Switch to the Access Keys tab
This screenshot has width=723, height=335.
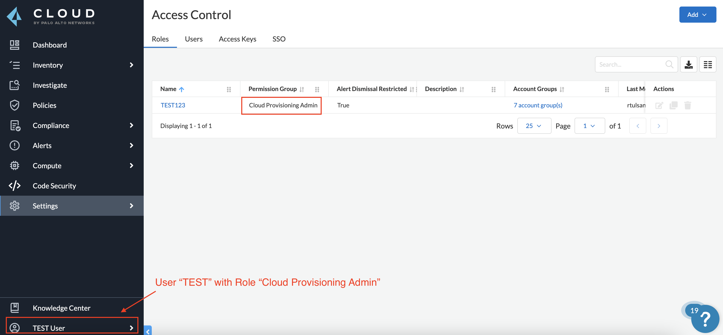click(x=237, y=39)
